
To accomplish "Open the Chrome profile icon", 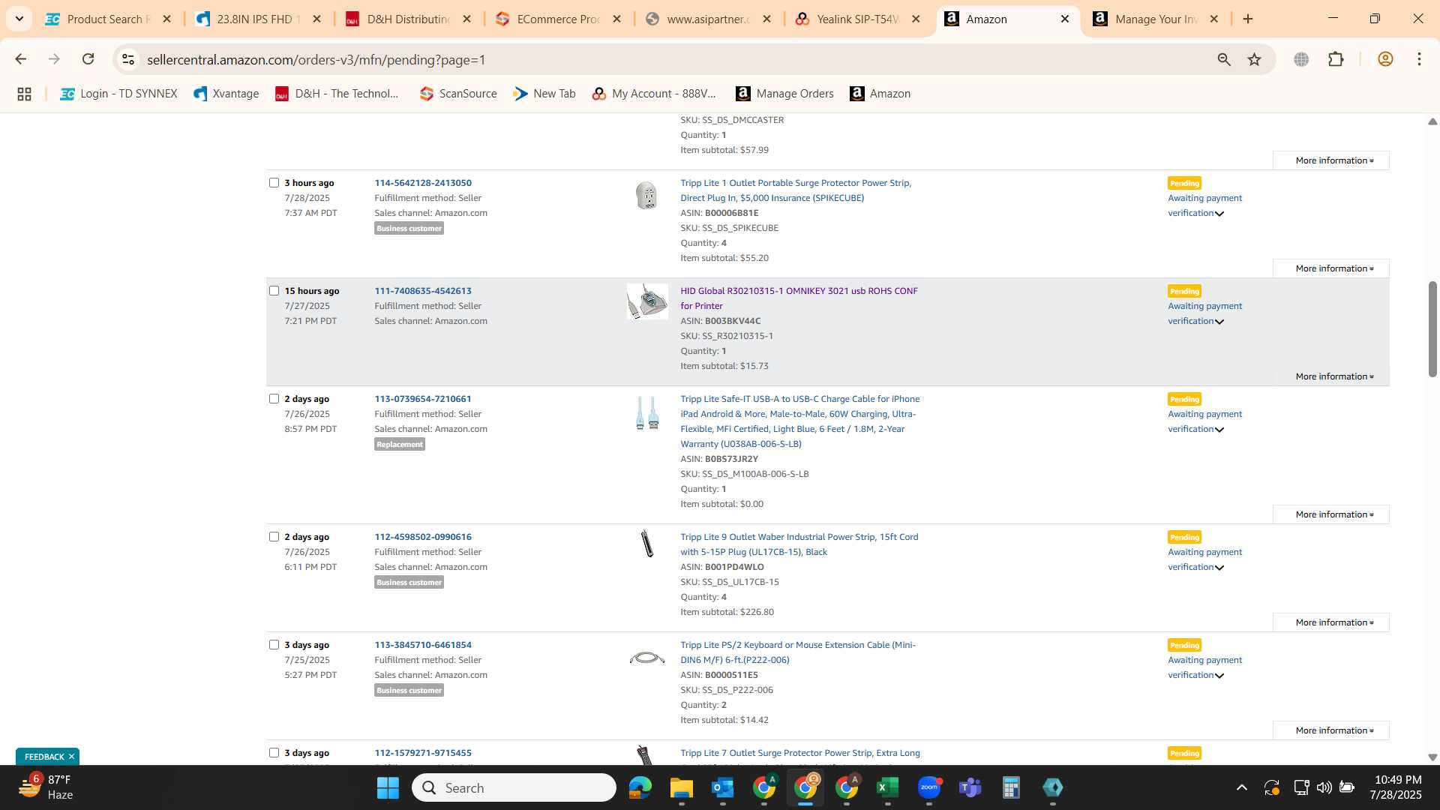I will [1385, 59].
